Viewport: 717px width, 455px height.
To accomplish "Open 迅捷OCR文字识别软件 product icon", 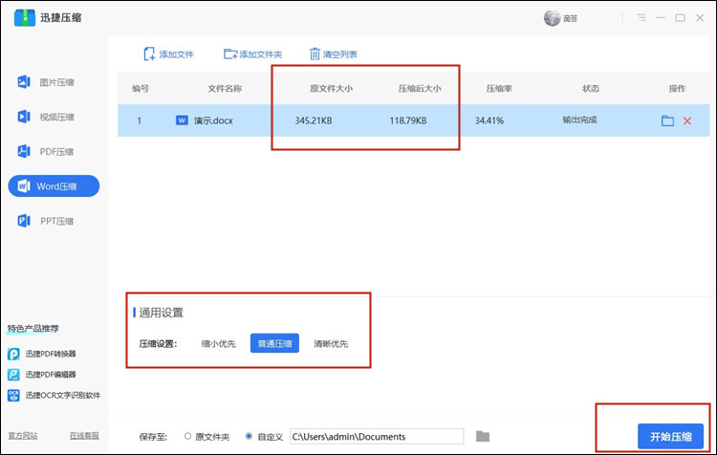I will pos(13,395).
